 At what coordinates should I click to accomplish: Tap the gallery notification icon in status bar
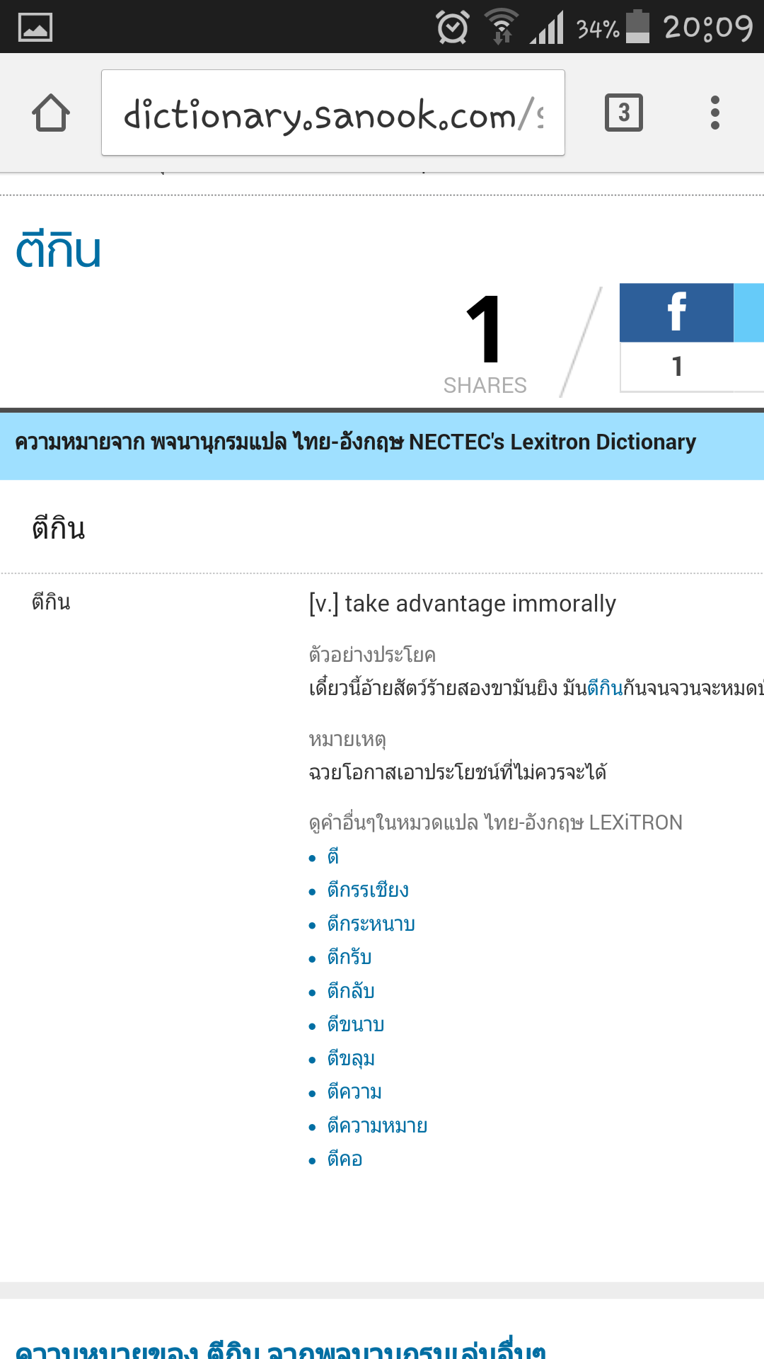click(x=35, y=28)
